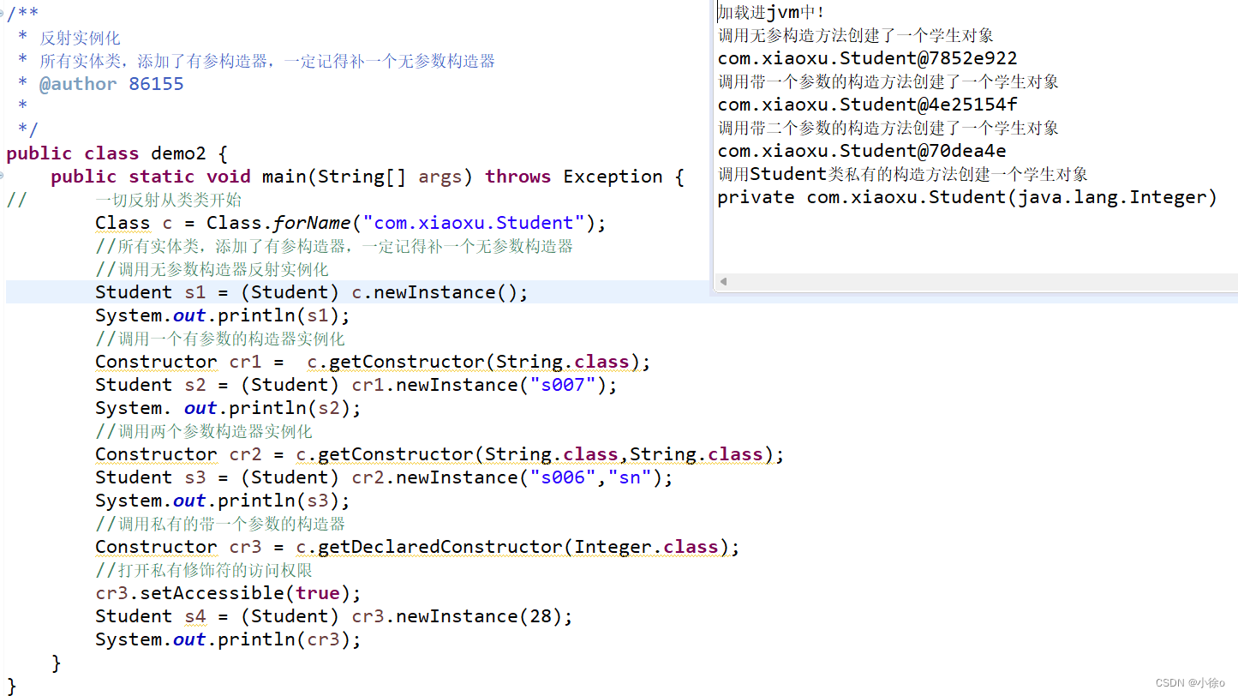This screenshot has width=1238, height=696.
Task: Click the underlined Class identifier near forName
Action: [x=123, y=222]
